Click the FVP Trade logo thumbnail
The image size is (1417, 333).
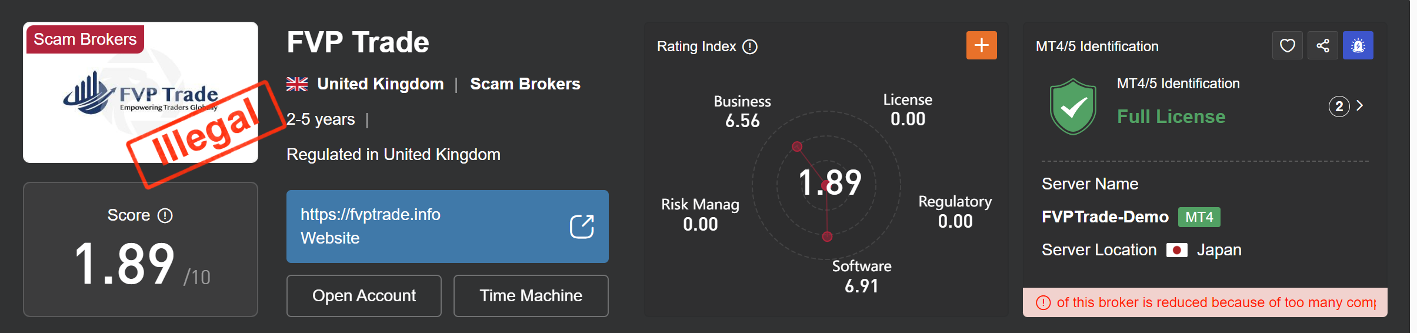pos(141,92)
